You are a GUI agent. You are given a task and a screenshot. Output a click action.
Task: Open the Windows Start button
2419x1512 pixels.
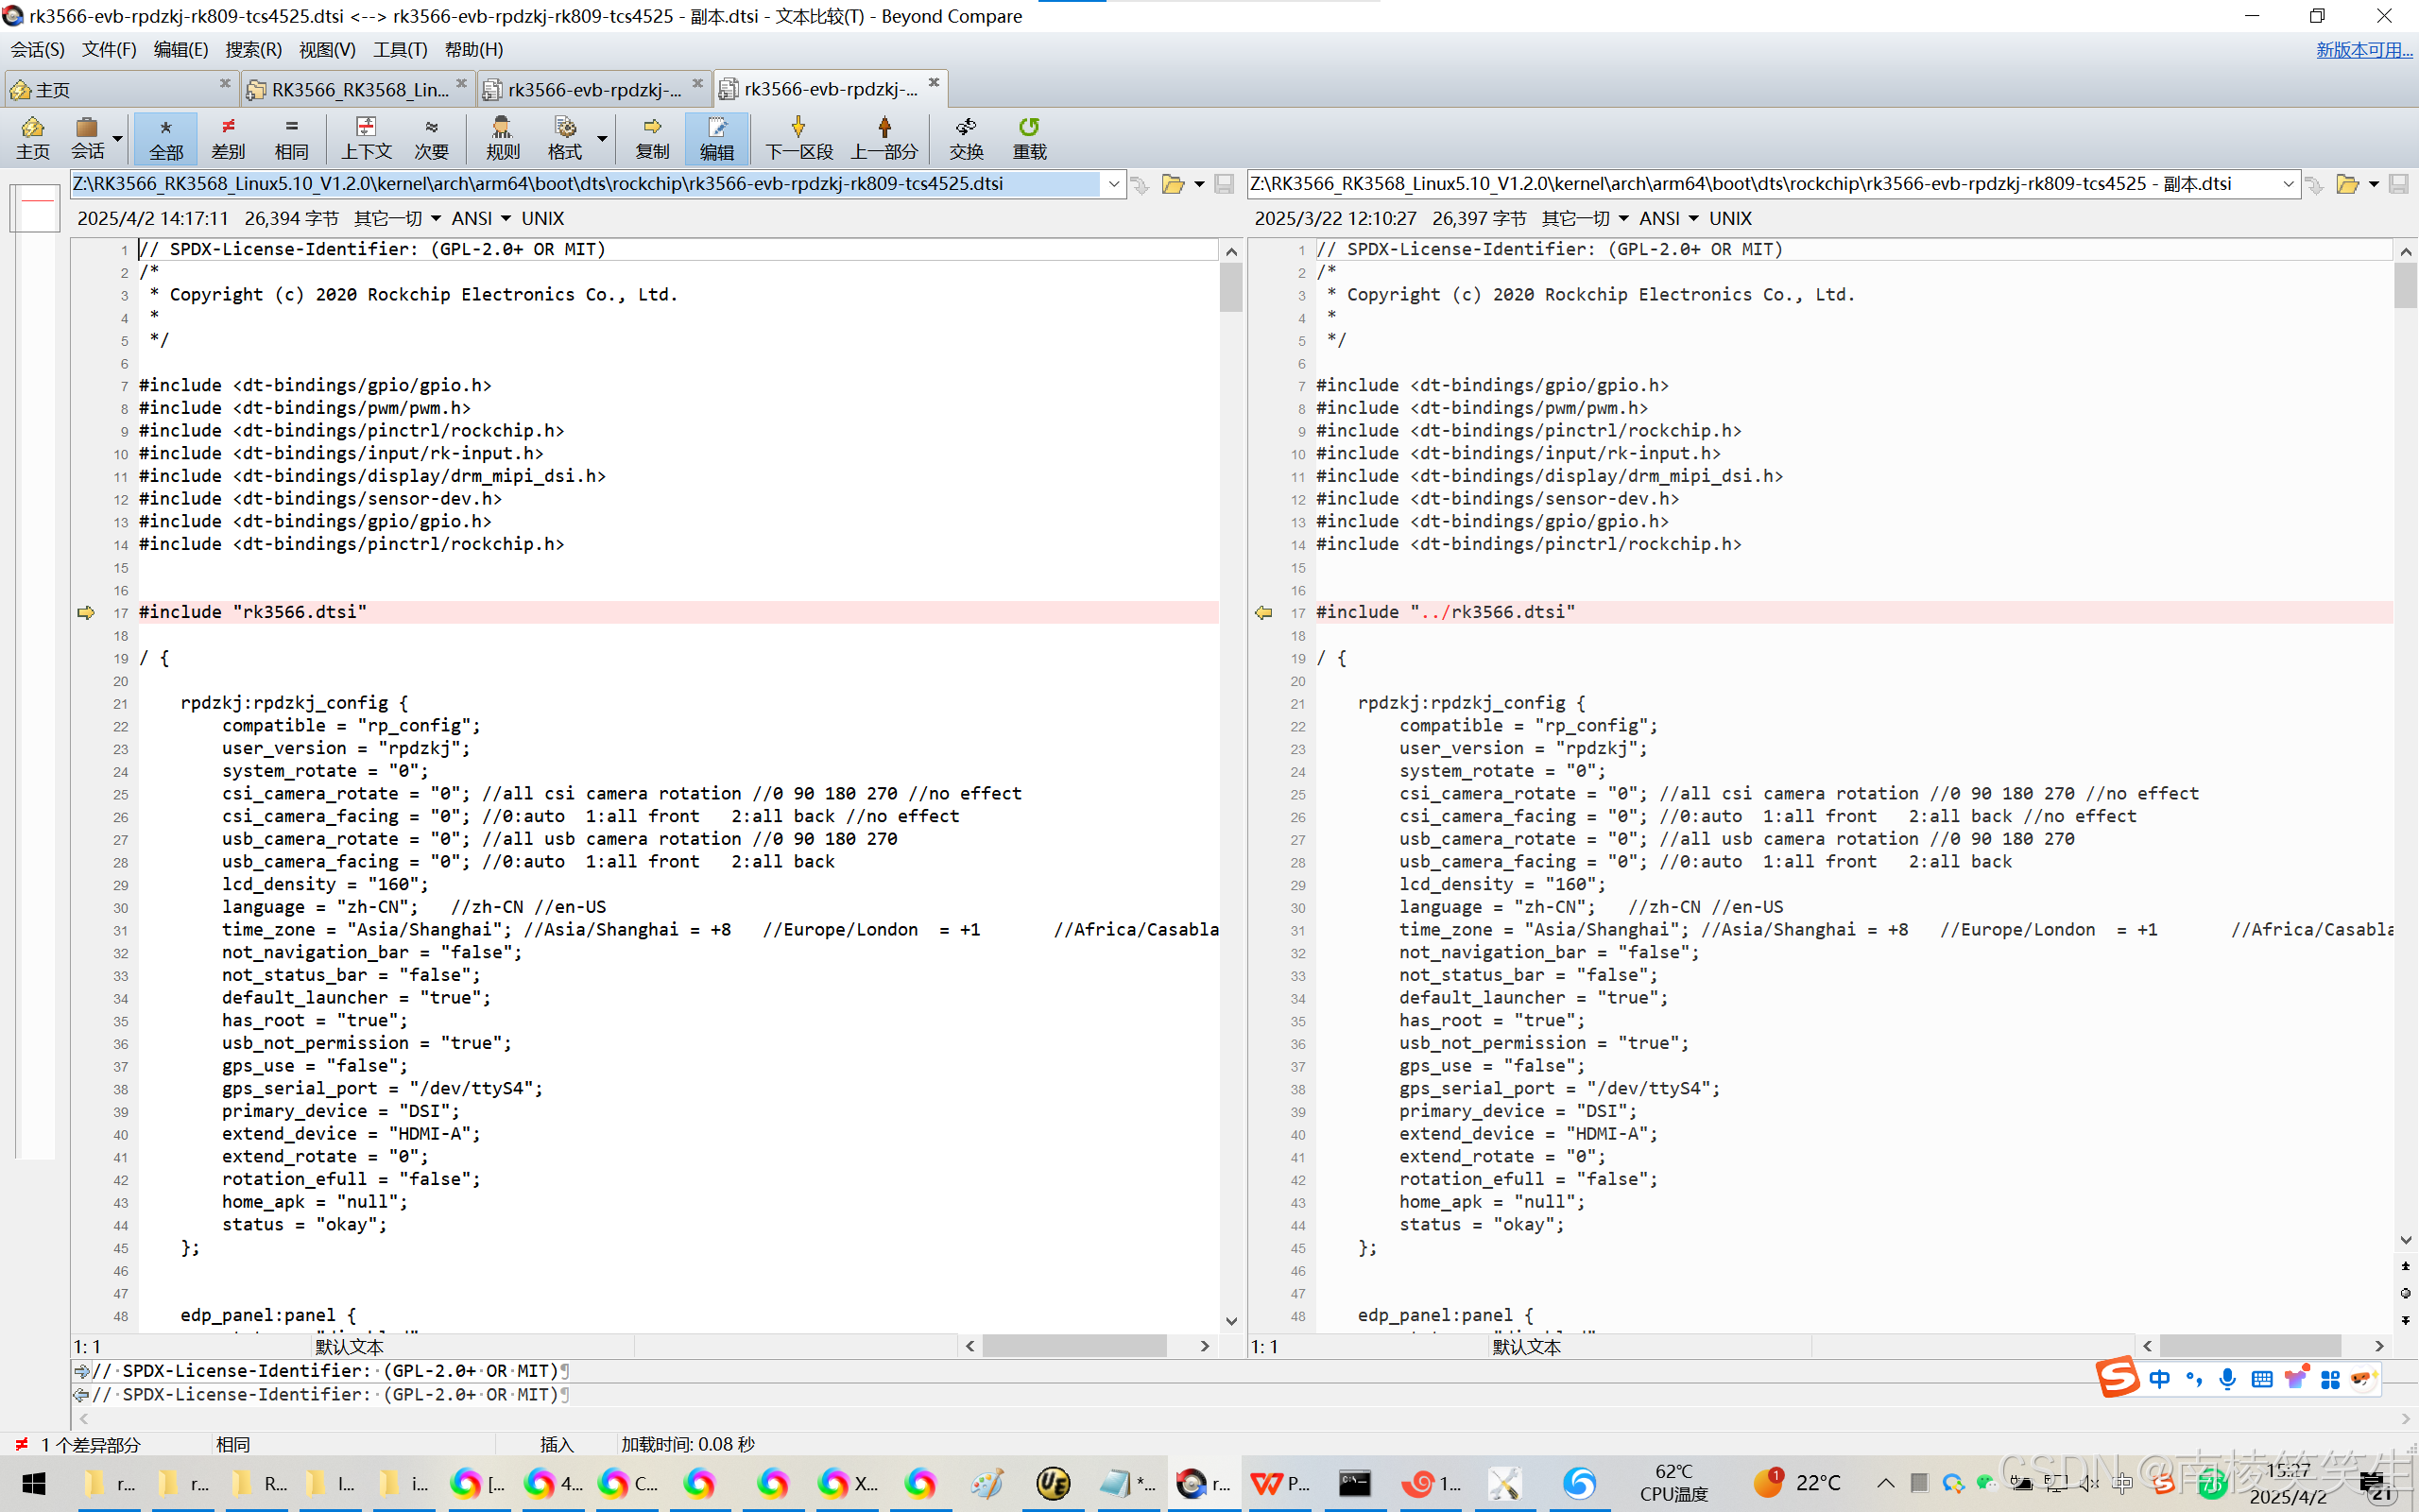click(33, 1483)
